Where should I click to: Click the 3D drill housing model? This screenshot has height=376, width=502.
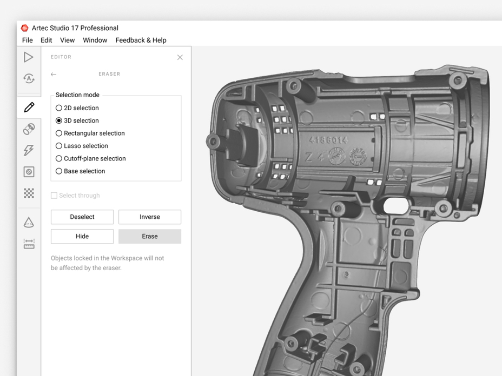click(x=347, y=220)
